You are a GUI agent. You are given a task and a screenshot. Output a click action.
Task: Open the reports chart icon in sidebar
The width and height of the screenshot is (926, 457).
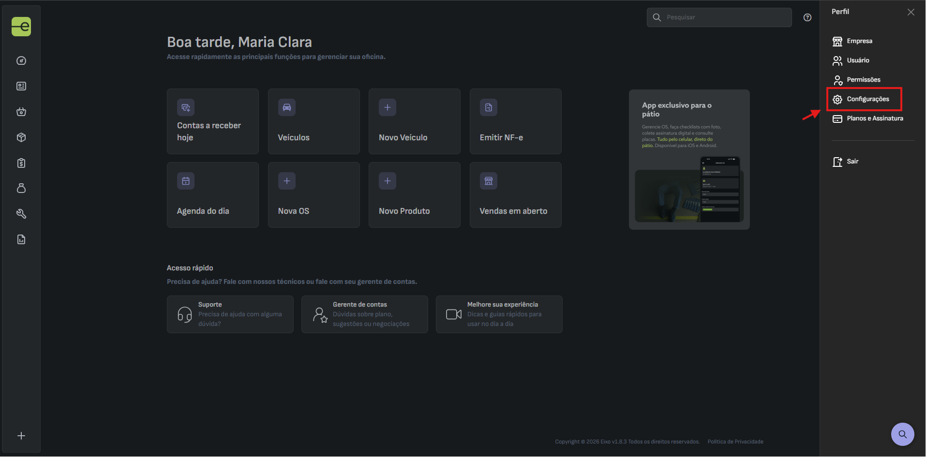pos(21,239)
